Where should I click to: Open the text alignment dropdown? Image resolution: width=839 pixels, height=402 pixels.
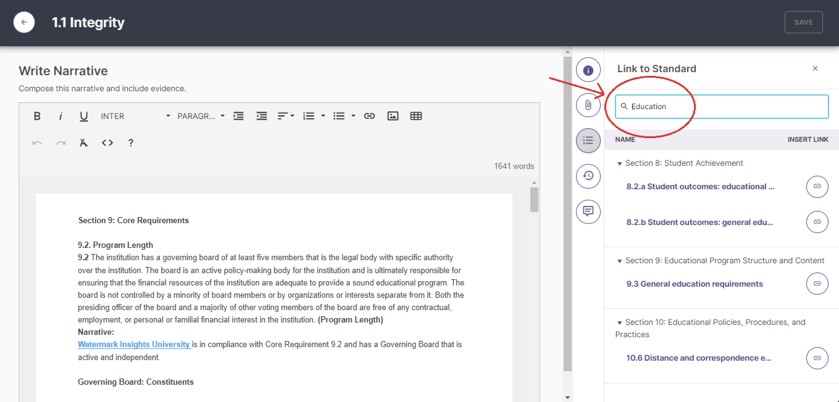point(286,116)
